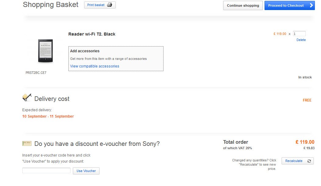Click the e-voucher ticket icon
This screenshot has width=321, height=186.
pyautogui.click(x=27, y=143)
